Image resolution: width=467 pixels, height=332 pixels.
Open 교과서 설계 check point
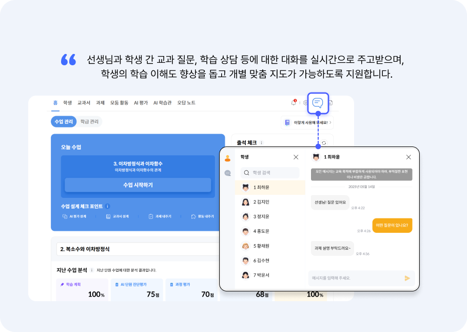(118, 216)
